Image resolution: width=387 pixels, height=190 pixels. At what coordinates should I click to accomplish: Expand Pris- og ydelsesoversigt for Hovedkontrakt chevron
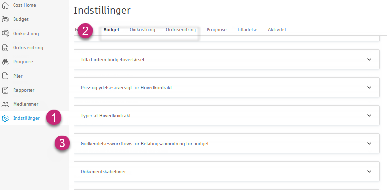click(369, 87)
